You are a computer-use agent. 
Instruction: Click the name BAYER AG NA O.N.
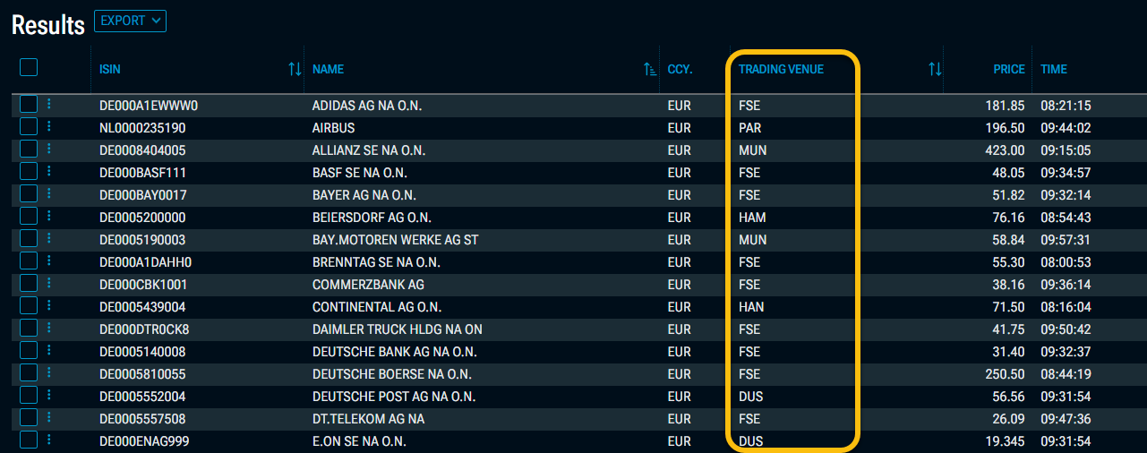(364, 195)
